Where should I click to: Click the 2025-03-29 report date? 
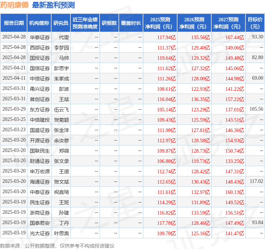[x=14, y=109]
